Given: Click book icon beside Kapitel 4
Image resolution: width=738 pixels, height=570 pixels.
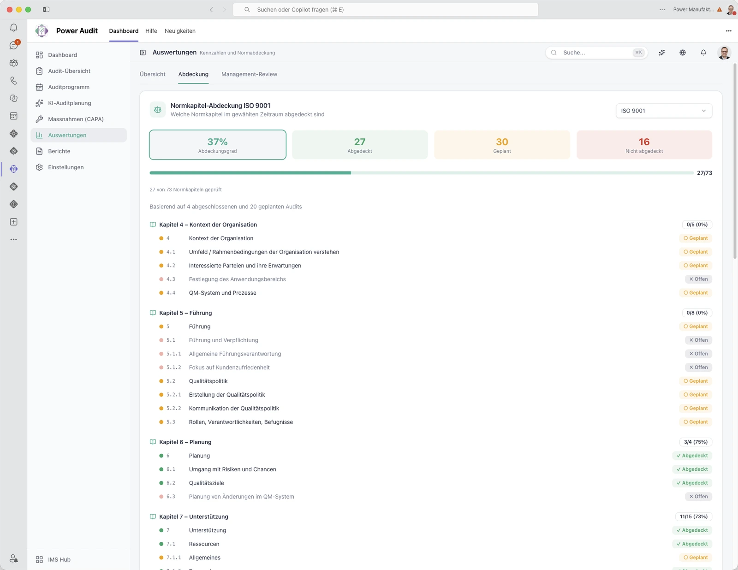Looking at the screenshot, I should click(153, 225).
